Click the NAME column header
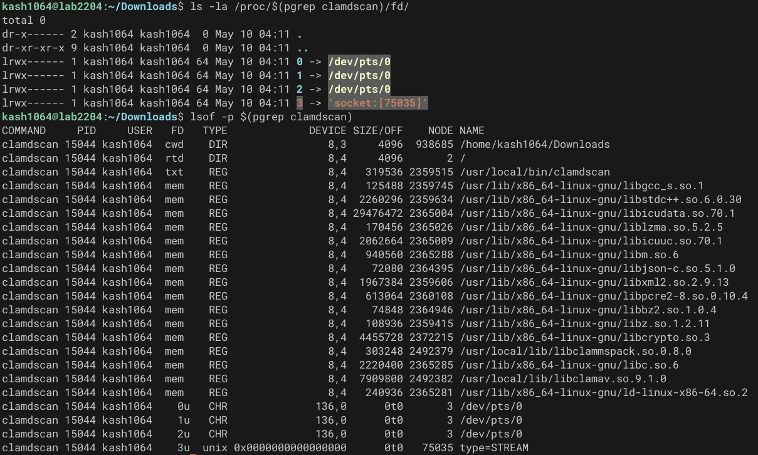The width and height of the screenshot is (758, 455). [472, 130]
